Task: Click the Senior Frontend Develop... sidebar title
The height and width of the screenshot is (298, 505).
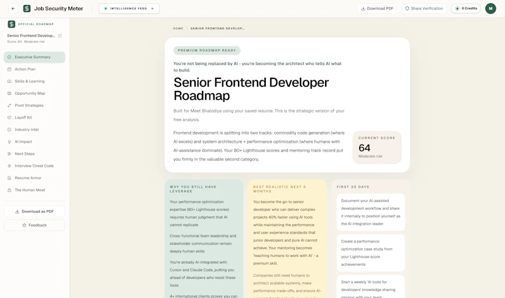Action: coord(31,36)
